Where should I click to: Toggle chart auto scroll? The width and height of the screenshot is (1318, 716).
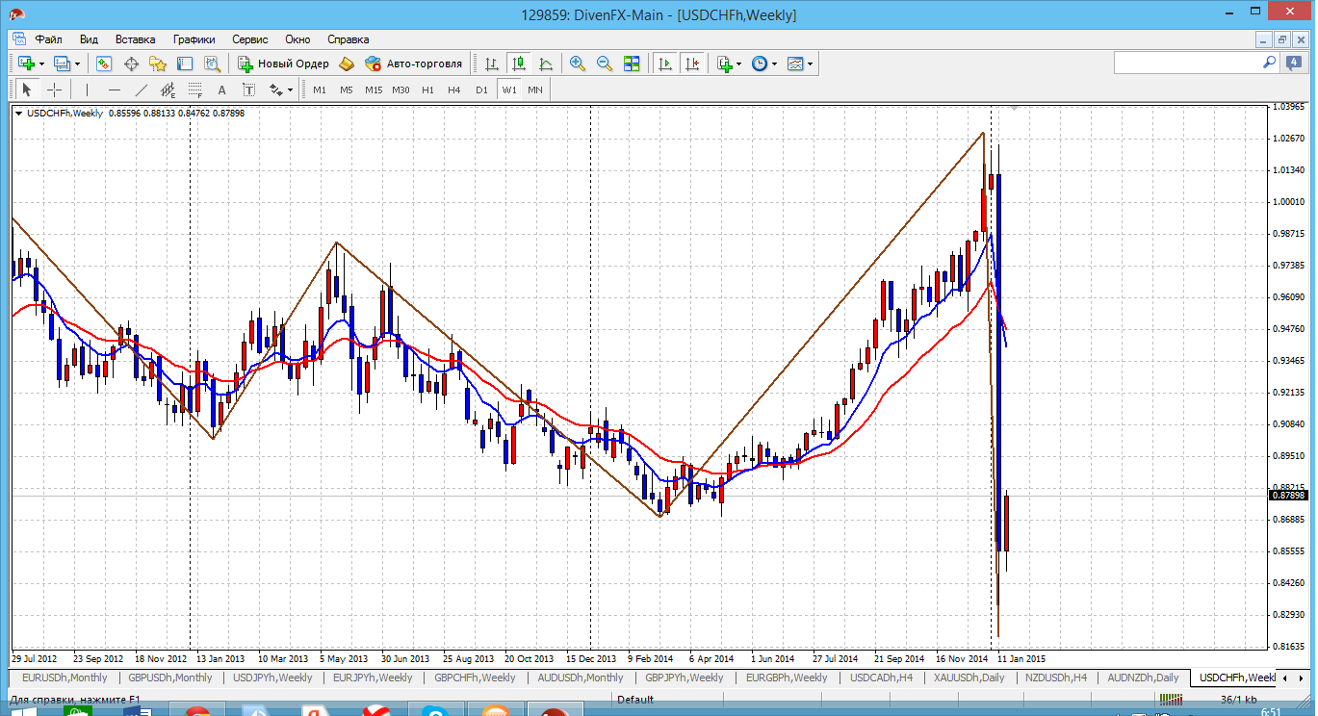coord(664,64)
